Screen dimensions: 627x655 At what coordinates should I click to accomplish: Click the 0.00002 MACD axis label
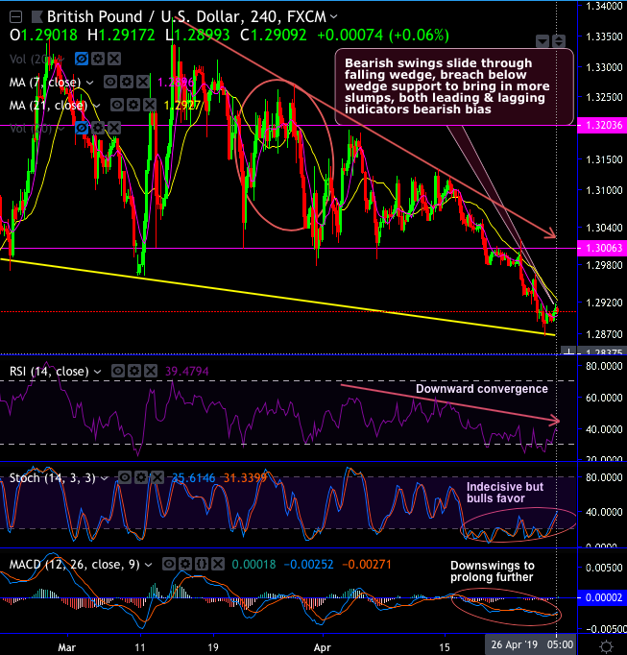(602, 597)
